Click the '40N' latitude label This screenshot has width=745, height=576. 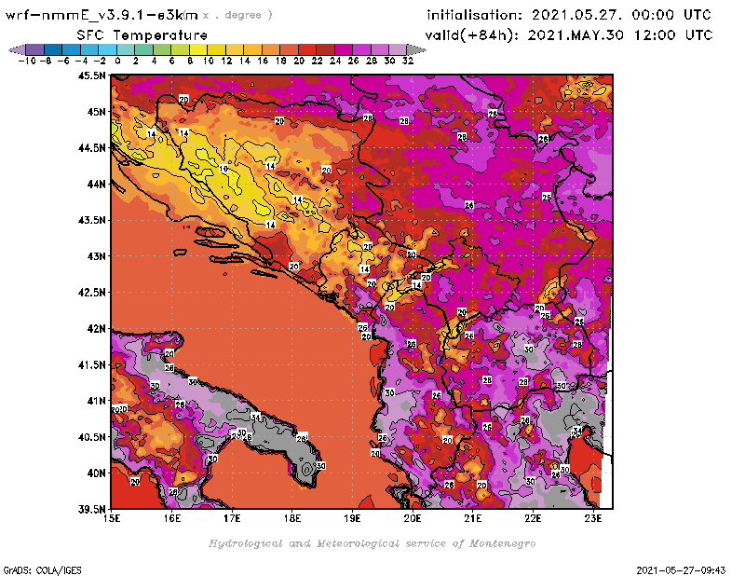point(97,473)
